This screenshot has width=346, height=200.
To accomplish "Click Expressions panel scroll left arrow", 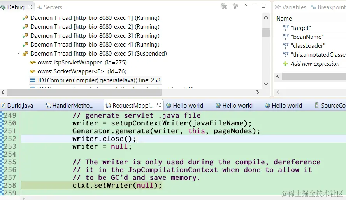I will [278, 77].
